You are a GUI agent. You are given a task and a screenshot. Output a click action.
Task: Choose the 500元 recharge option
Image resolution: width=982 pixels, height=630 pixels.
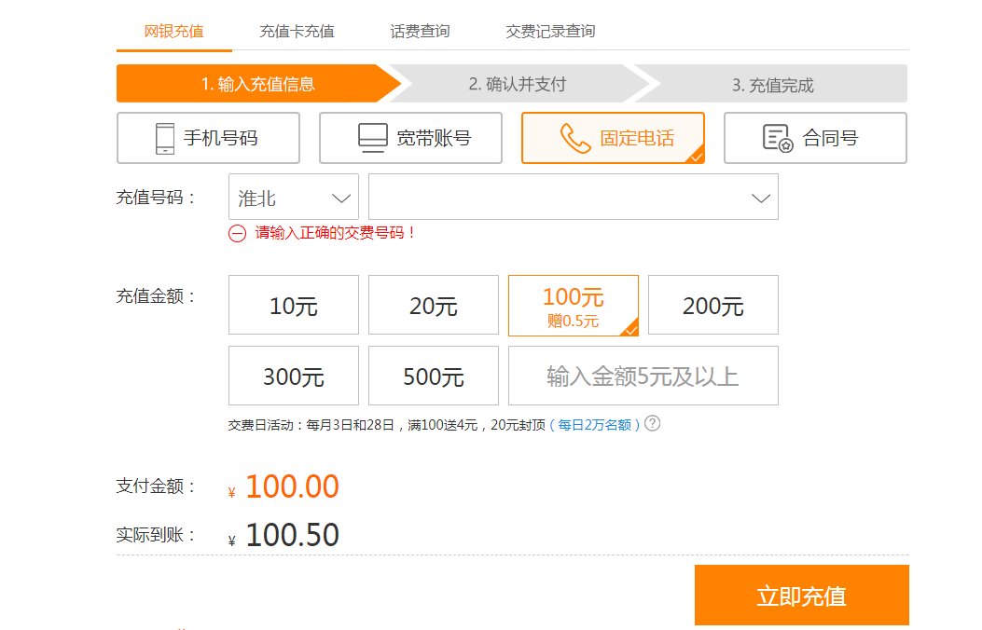[433, 376]
